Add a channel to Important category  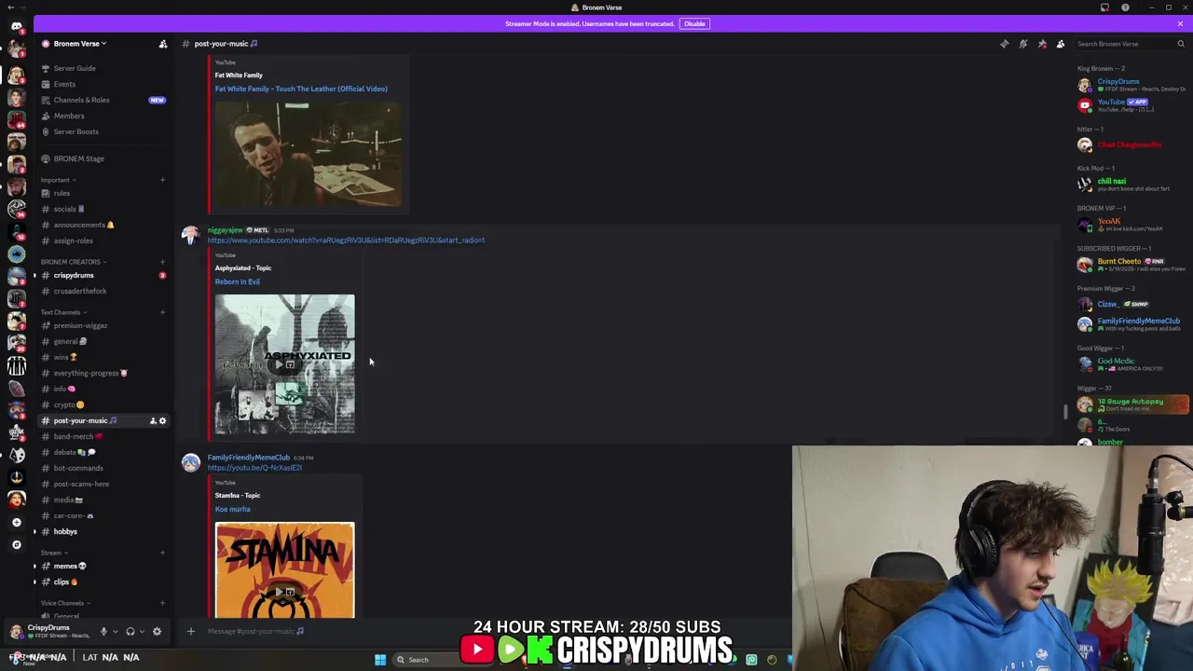(x=162, y=180)
